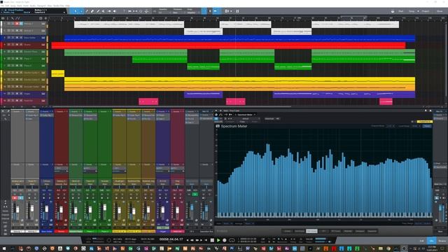Screen dimensions: 448x252
Task: Select the Bass Guitar channel label in mixer
Action: click(x=47, y=232)
